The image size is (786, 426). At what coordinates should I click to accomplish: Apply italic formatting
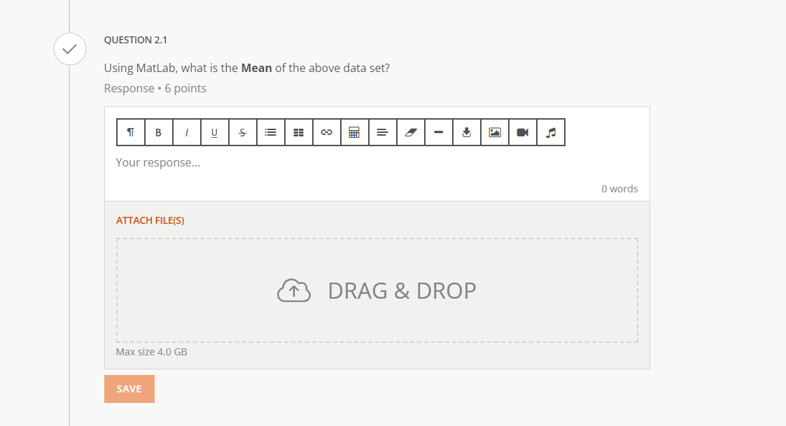(x=187, y=132)
